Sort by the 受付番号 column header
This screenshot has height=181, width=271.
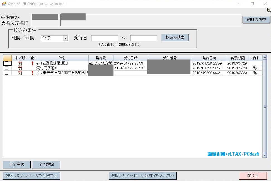pos(170,58)
